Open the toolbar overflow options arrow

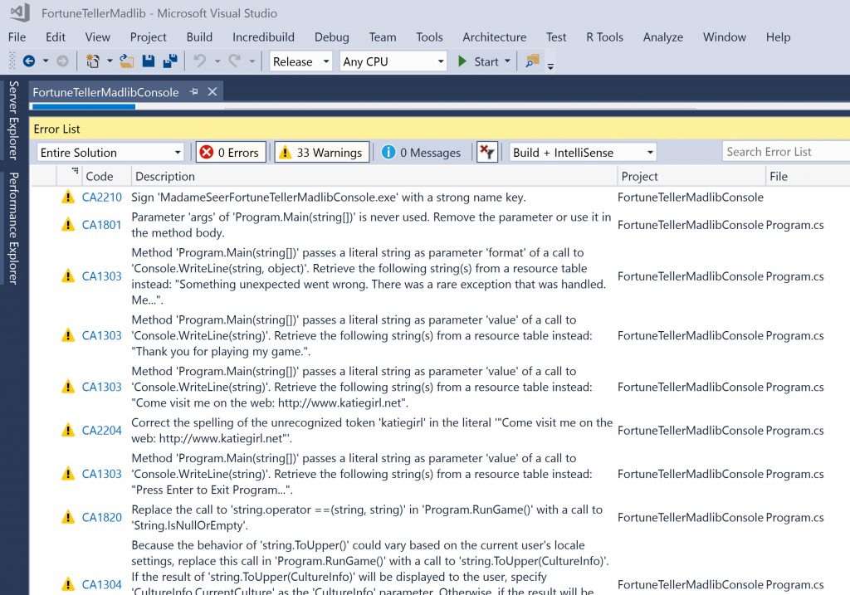pyautogui.click(x=550, y=66)
